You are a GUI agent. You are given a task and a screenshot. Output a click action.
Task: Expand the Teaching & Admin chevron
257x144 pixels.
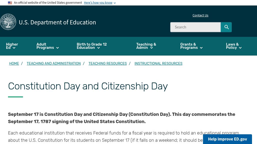151,48
